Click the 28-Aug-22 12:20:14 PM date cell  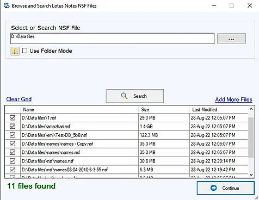click(x=219, y=161)
